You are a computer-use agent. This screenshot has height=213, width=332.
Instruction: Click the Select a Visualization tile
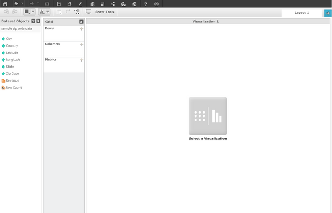pyautogui.click(x=207, y=116)
